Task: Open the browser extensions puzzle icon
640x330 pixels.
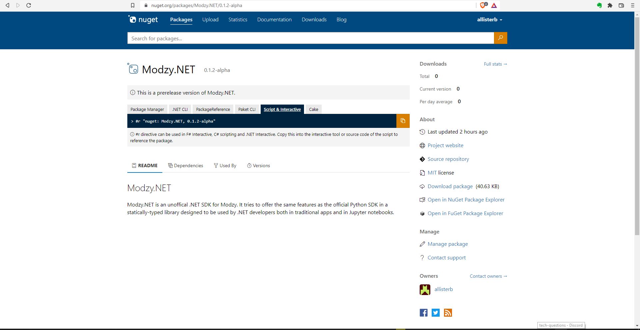Action: tap(610, 5)
